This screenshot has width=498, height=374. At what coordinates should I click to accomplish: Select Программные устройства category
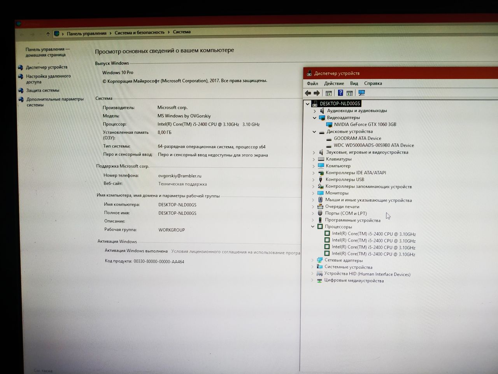pyautogui.click(x=353, y=220)
